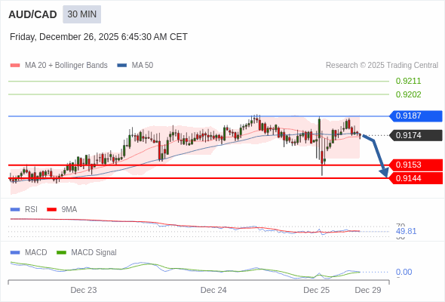Click the green 0.9202 resistance label
The height and width of the screenshot is (302, 445).
point(408,94)
